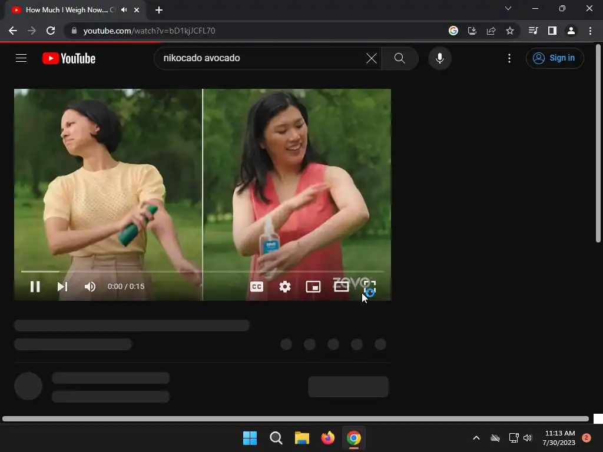The image size is (603, 452).
Task: Open the YouTube guide hamburger menu
Action: [x=21, y=58]
